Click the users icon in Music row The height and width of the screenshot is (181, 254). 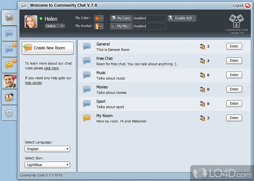202,75
